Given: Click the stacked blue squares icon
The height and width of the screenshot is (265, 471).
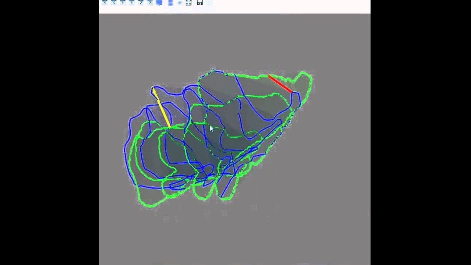Looking at the screenshot, I should coord(170,3).
